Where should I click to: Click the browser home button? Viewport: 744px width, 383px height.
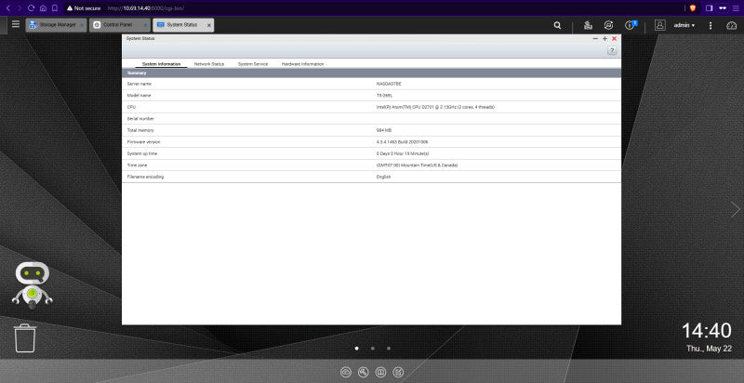[43, 8]
